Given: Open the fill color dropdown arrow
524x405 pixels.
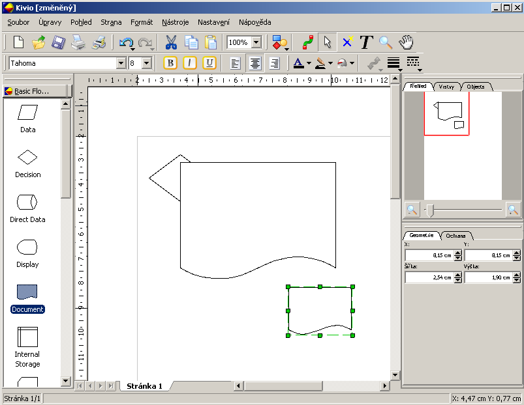Looking at the screenshot, I should [x=352, y=63].
